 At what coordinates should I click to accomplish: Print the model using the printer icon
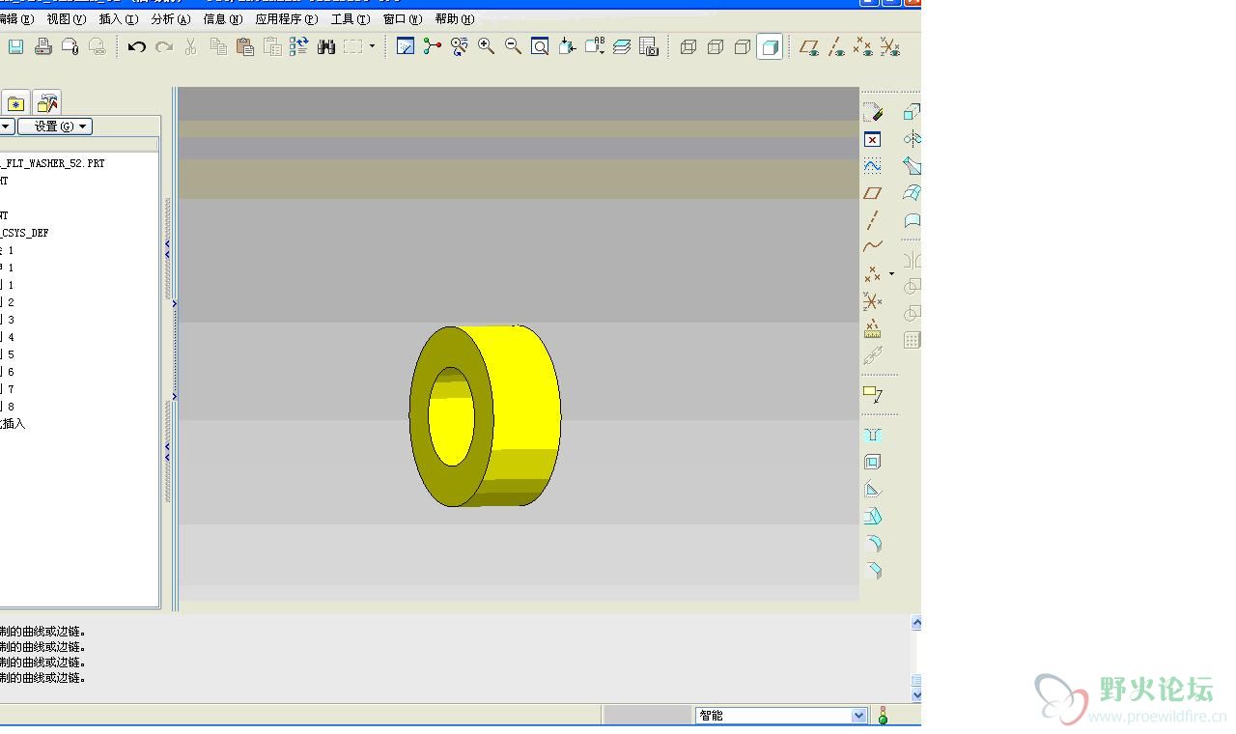coord(42,46)
